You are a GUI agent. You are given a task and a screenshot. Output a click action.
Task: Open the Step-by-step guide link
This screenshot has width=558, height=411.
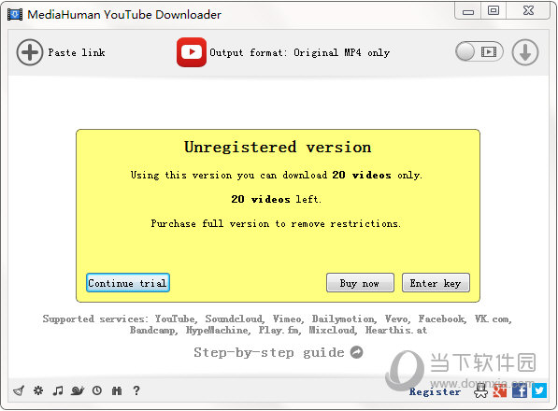tap(269, 352)
